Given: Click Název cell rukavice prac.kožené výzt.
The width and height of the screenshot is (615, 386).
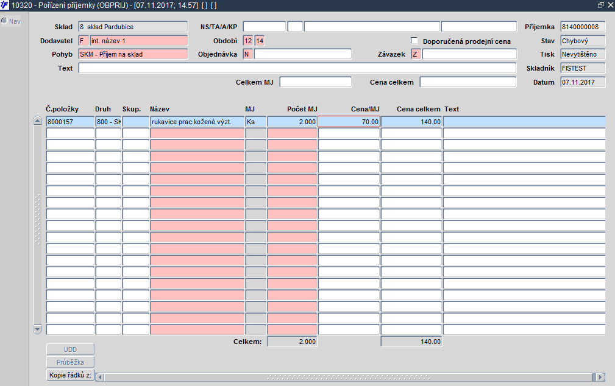Looking at the screenshot, I should tap(197, 122).
